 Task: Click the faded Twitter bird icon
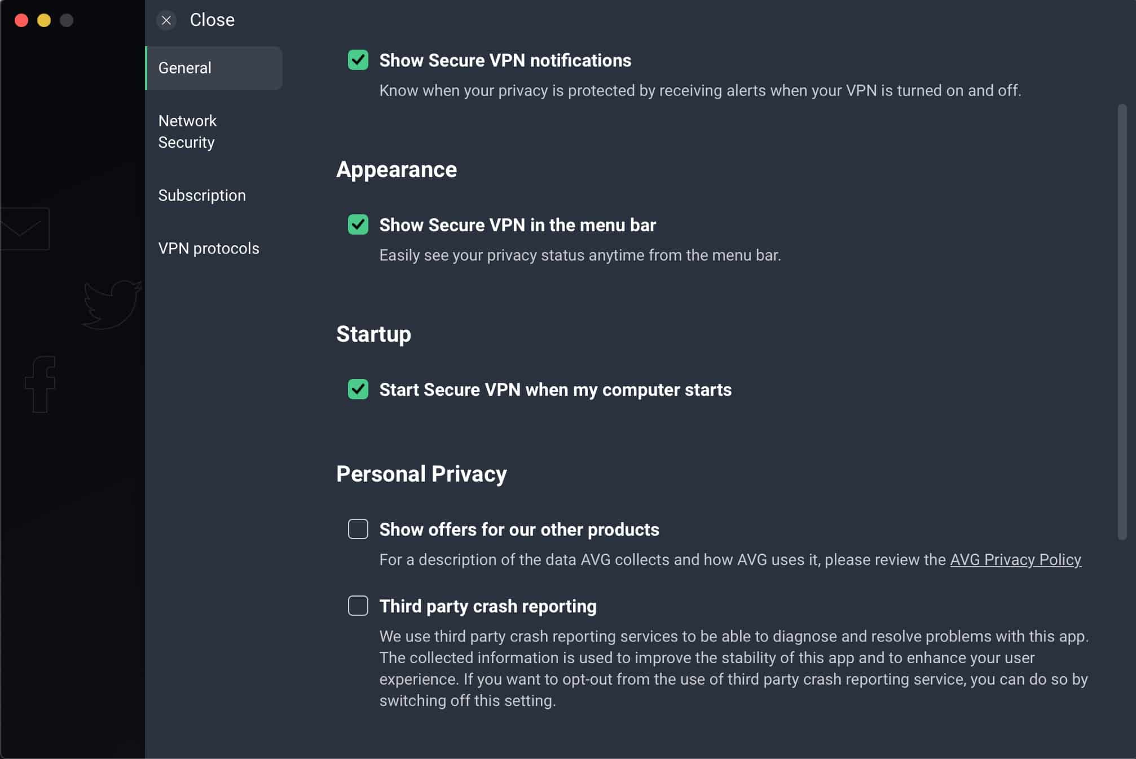pos(112,305)
